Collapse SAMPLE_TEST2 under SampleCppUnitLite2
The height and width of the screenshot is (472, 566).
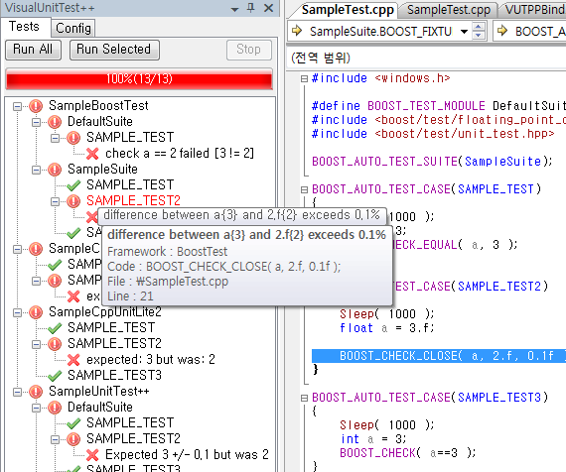36,344
